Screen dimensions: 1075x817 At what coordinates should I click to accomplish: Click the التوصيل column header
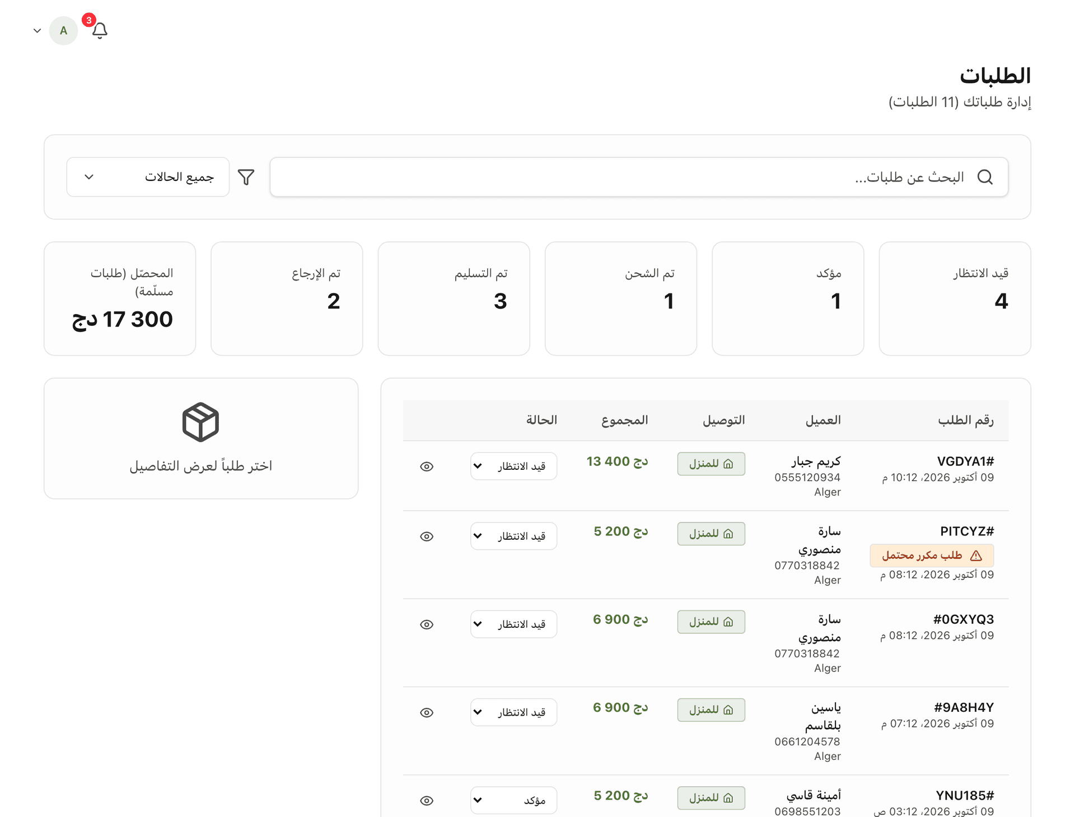point(724,420)
